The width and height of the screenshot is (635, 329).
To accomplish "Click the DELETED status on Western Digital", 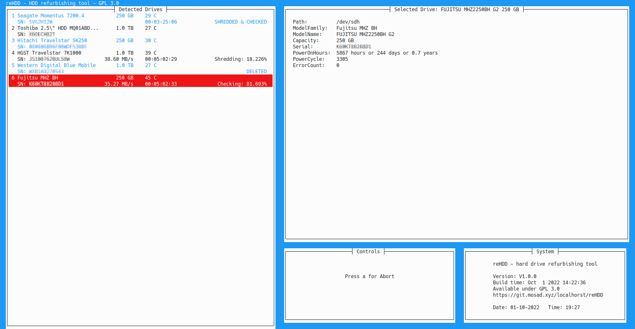I will (x=256, y=72).
